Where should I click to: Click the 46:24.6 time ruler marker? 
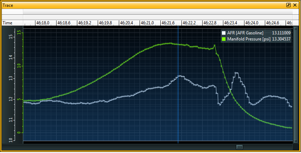point(272,23)
